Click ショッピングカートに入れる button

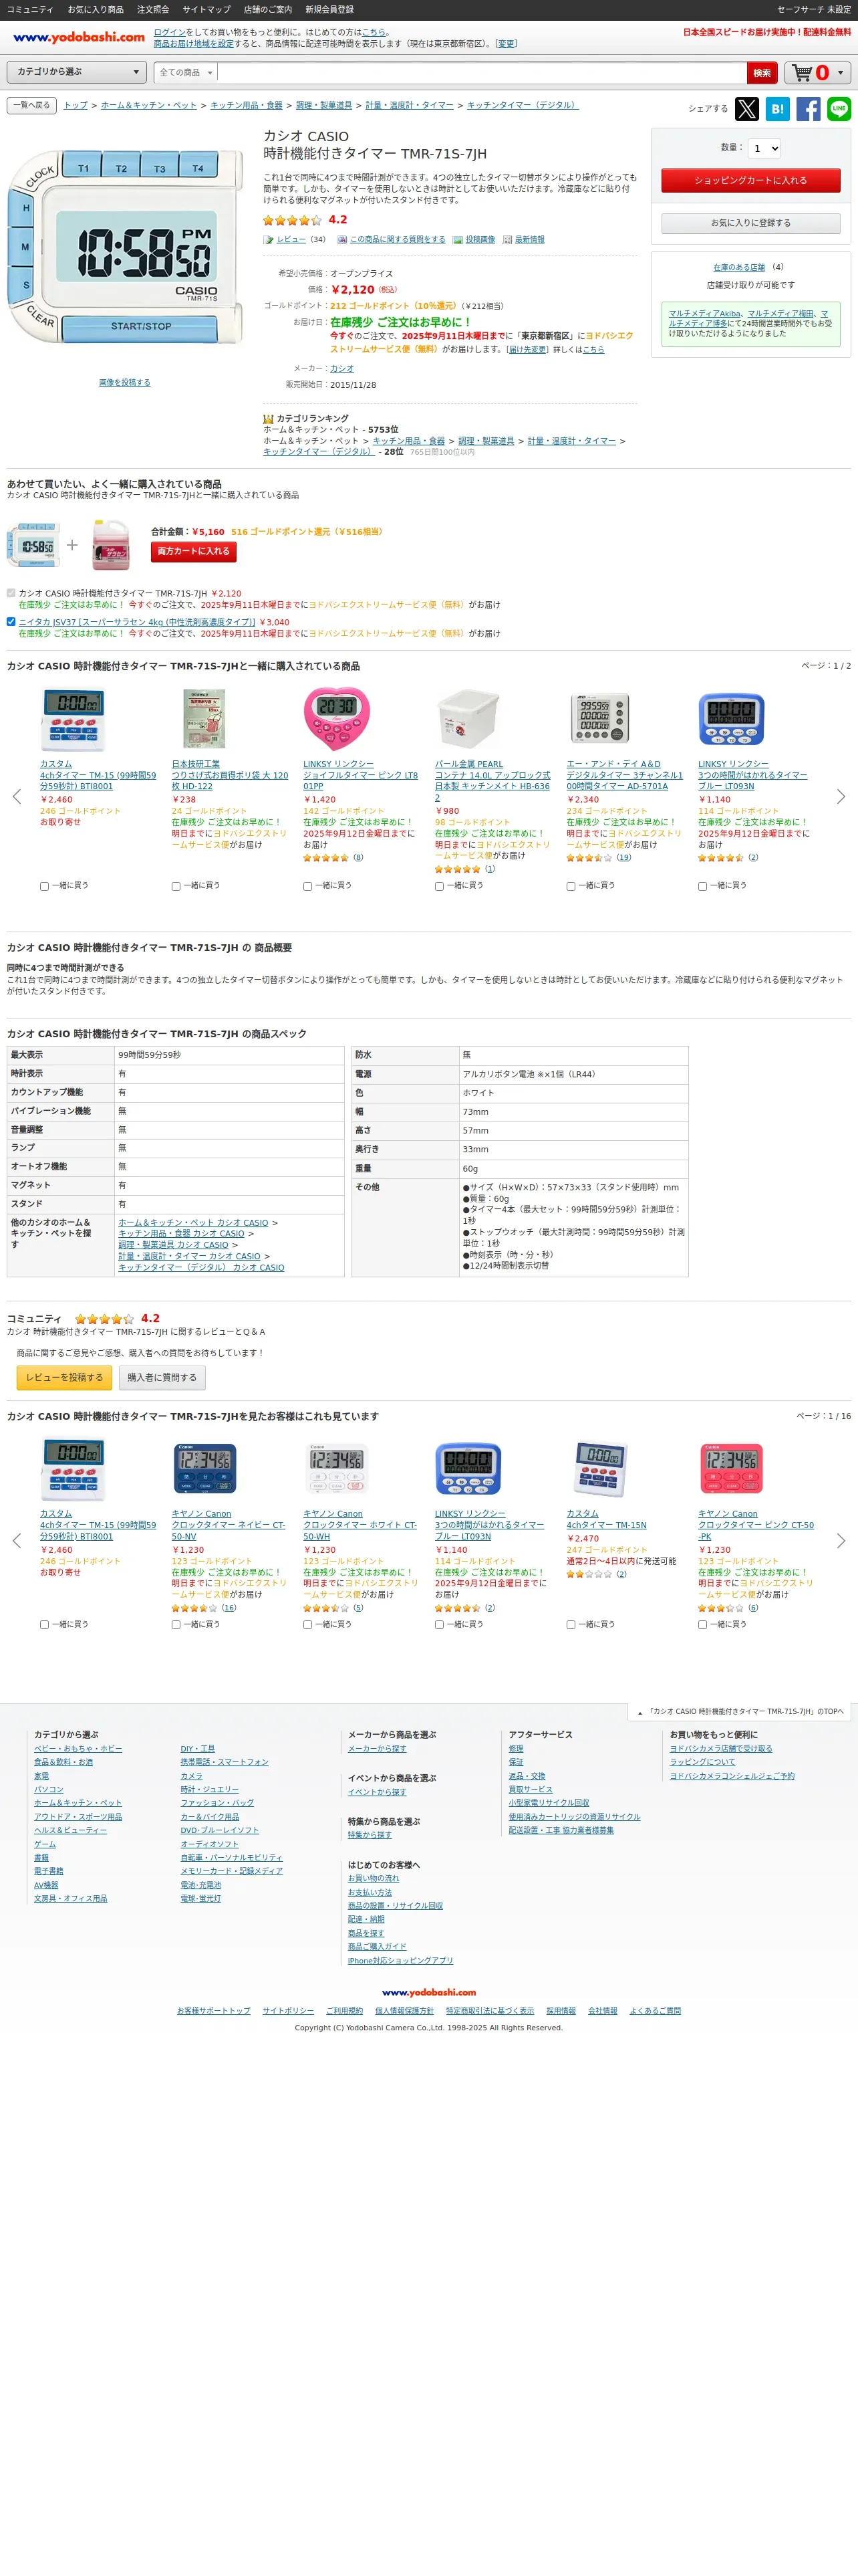click(x=750, y=180)
